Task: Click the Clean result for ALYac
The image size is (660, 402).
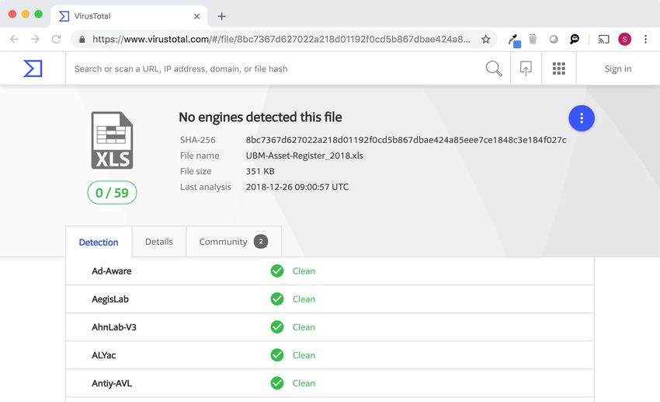Action: point(304,355)
